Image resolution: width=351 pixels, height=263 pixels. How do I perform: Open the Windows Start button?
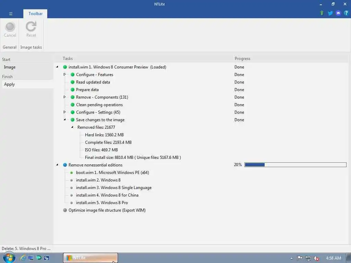pyautogui.click(x=9, y=258)
